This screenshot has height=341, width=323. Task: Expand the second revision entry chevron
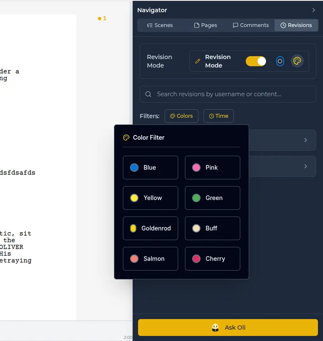pos(306,166)
